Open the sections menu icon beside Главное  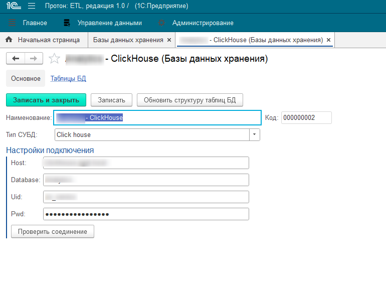tap(12, 23)
